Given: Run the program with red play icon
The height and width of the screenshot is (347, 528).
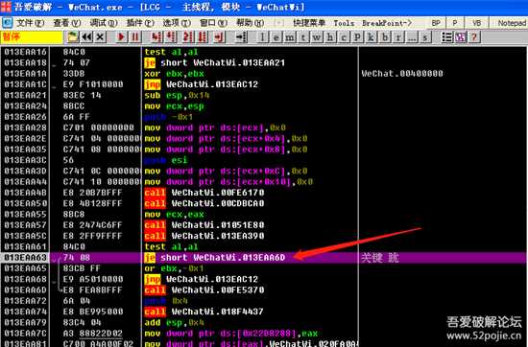Looking at the screenshot, I should coord(121,37).
